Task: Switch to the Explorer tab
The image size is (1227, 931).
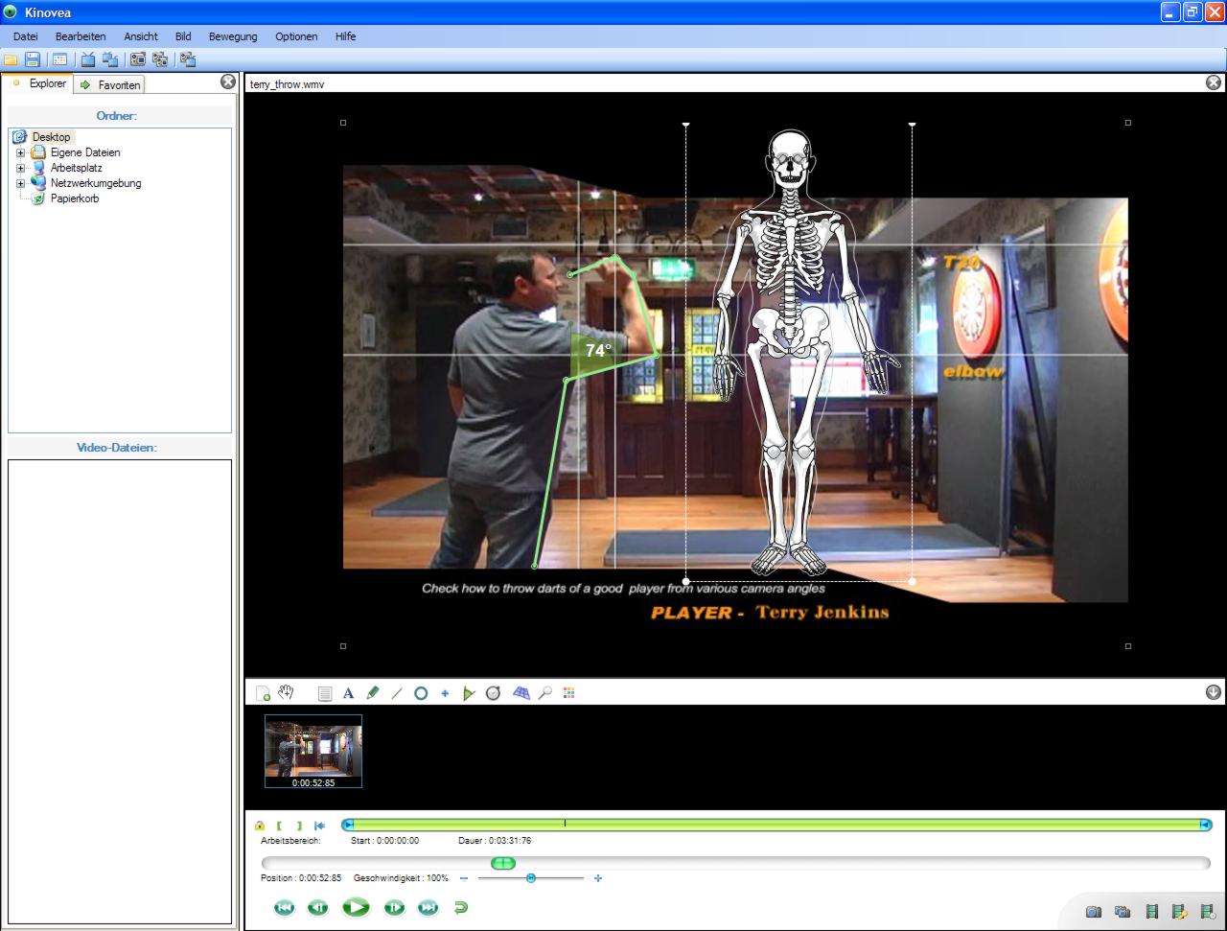Action: 38,83
